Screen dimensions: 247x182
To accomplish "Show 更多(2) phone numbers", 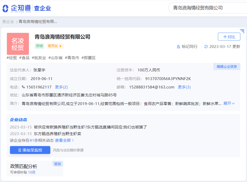I will (61, 87).
